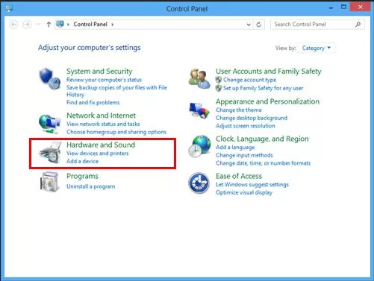
Task: Click Add a device link
Action: click(x=82, y=161)
